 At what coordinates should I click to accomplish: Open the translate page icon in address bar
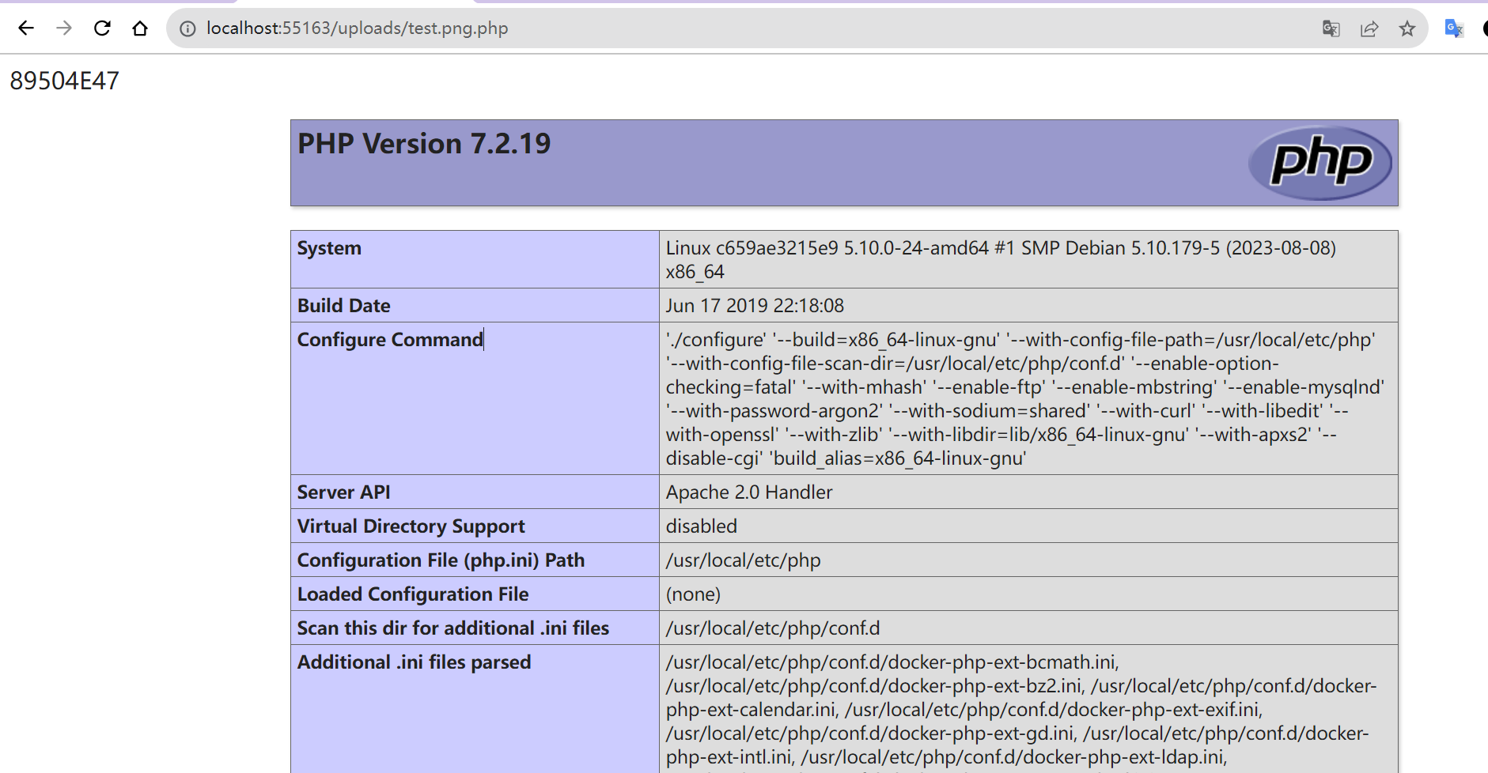pyautogui.click(x=1331, y=28)
